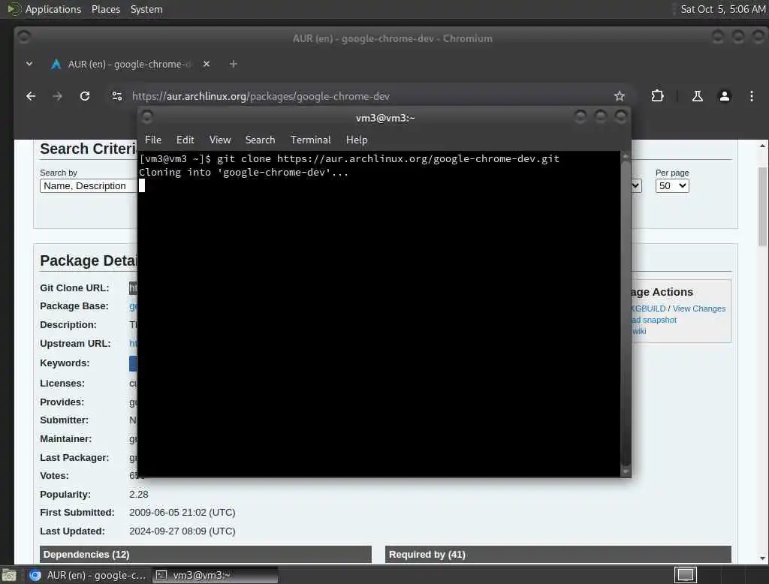Open the terminal Search menu
Image resolution: width=769 pixels, height=584 pixels.
pyautogui.click(x=260, y=140)
